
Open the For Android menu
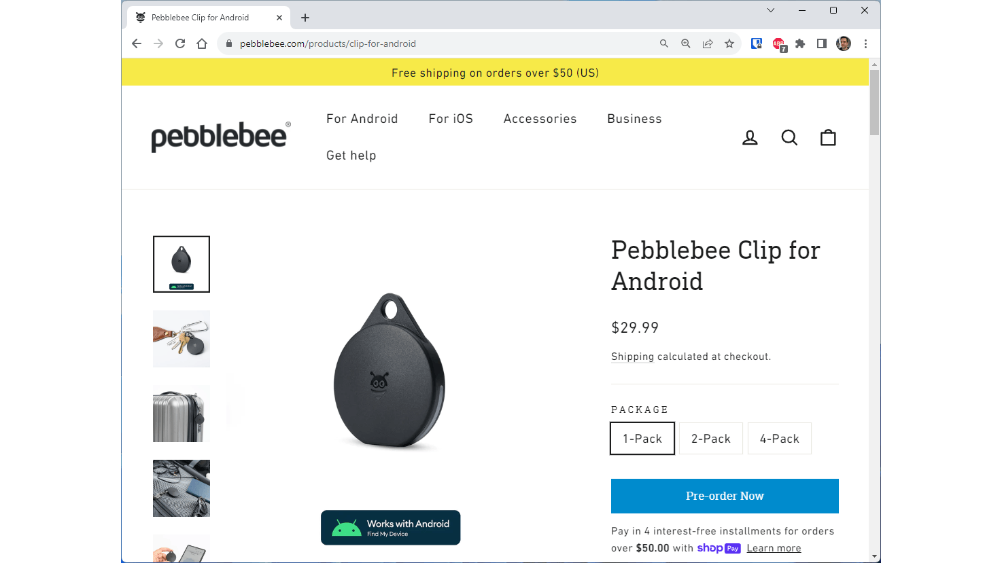[x=362, y=119]
